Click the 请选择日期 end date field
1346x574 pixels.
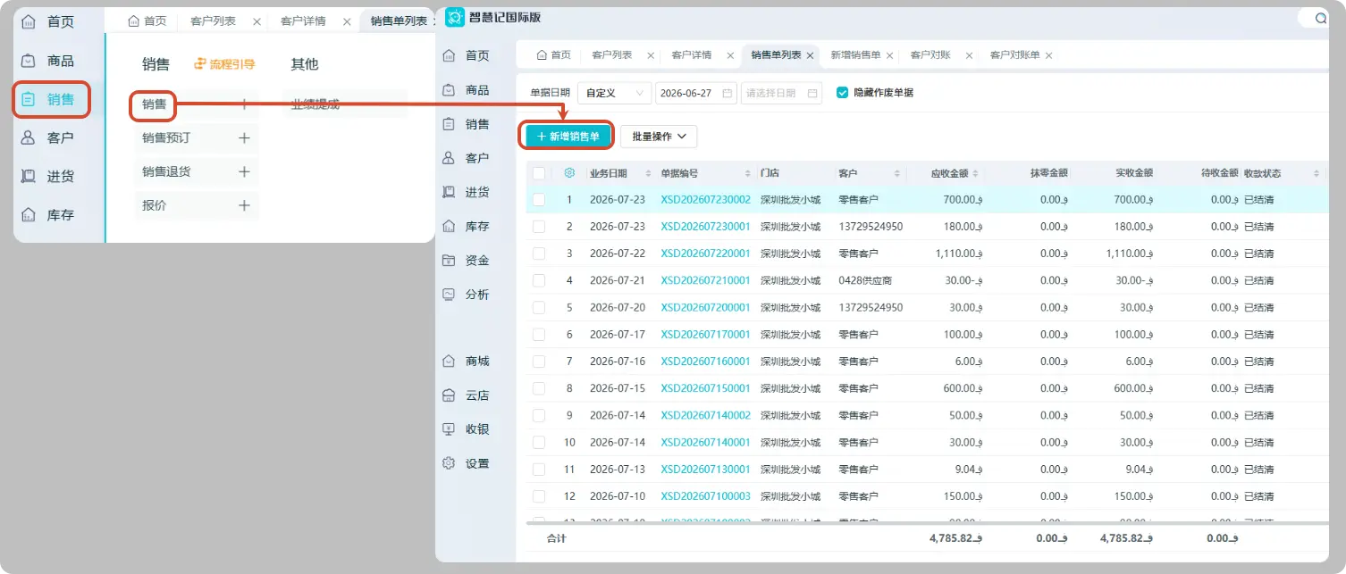[x=781, y=93]
